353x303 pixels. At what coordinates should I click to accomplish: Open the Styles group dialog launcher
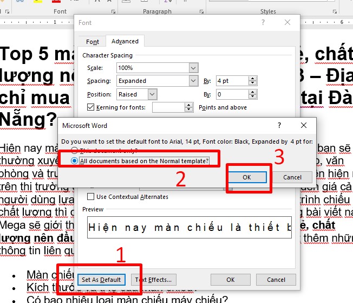335,11
